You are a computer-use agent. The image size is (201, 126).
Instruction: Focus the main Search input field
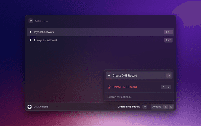[94, 21]
